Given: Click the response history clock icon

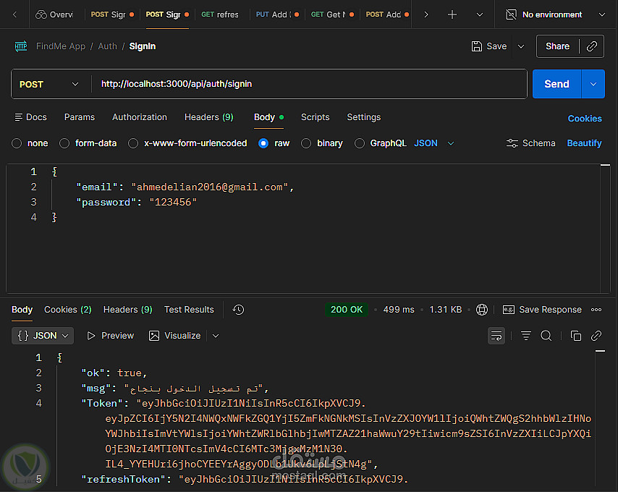Looking at the screenshot, I should (x=238, y=310).
